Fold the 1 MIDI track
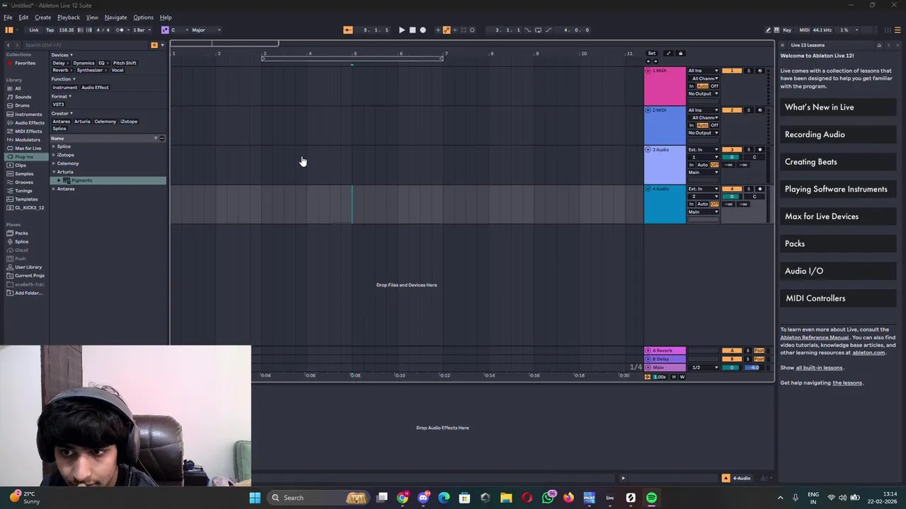Viewport: 906px width, 509px height. (x=648, y=71)
